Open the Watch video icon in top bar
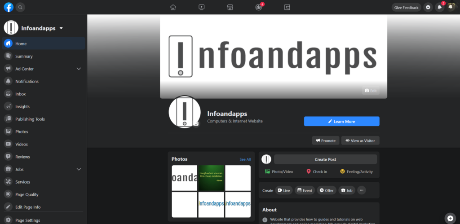This screenshot has height=224, width=460. click(201, 7)
